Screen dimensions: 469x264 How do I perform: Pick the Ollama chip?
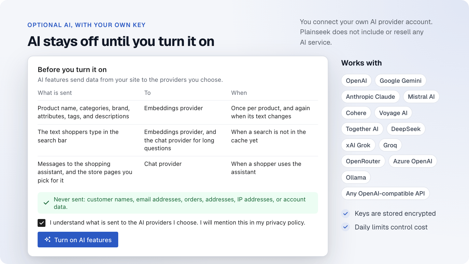point(356,177)
